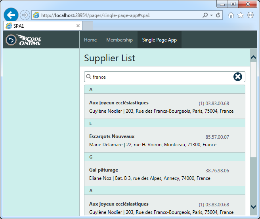The width and height of the screenshot is (260, 219).
Task: Click the Internet Explorer page icon in address bar
Action: (36, 15)
